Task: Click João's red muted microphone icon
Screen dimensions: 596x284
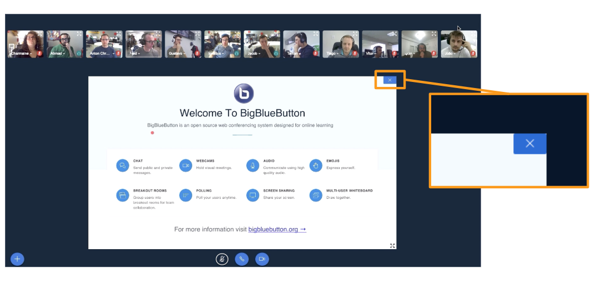Action: pos(473,54)
